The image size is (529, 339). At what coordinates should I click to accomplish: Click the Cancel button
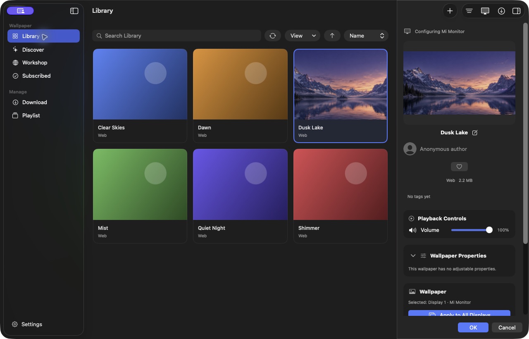click(x=507, y=327)
